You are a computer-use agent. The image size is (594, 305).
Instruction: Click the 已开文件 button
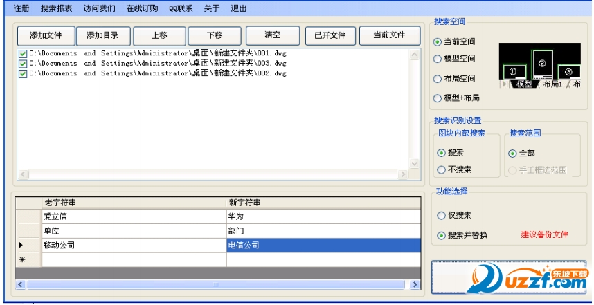click(330, 36)
